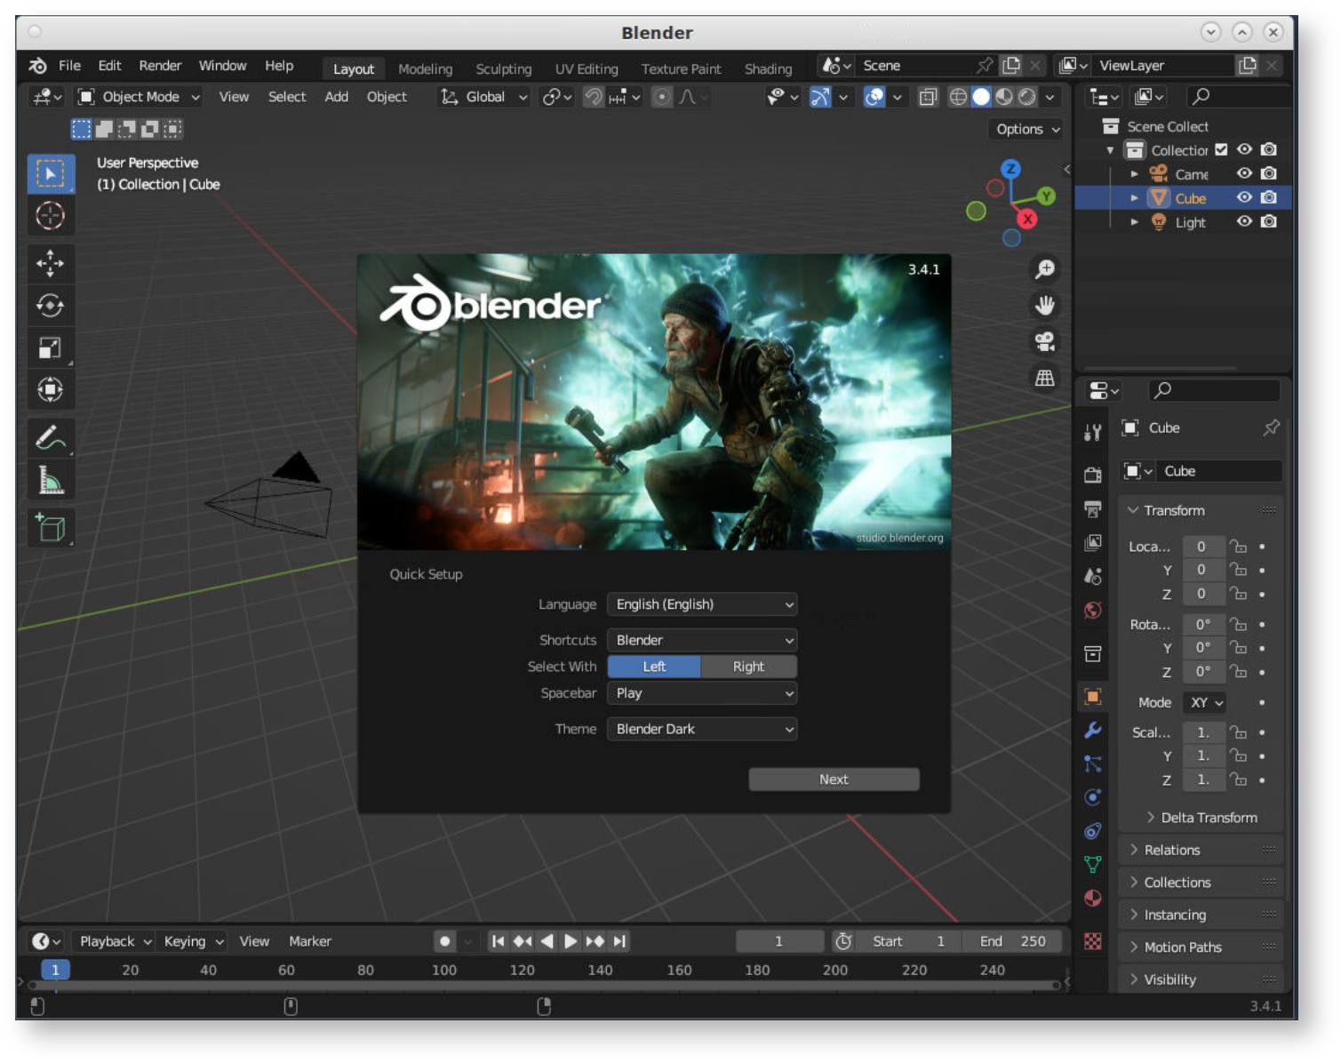
Task: Open the Output properties tab
Action: (1093, 508)
